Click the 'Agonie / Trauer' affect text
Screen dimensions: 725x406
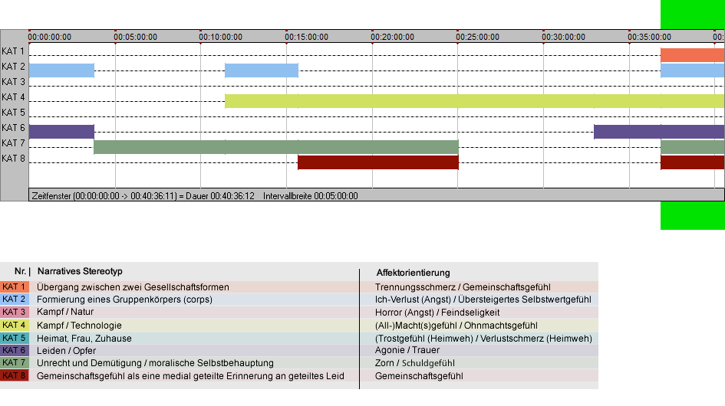coord(407,351)
